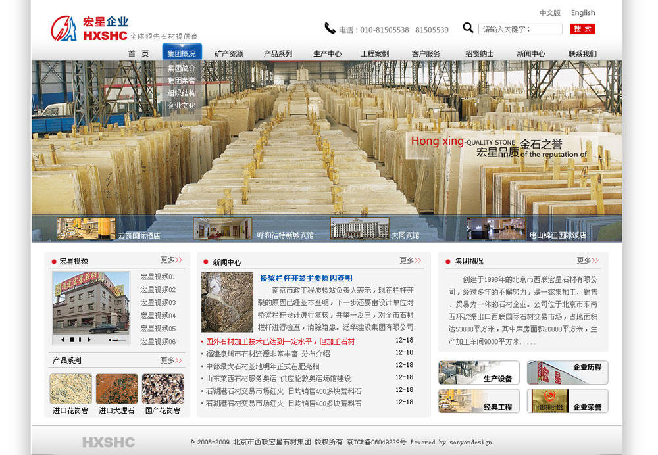The height and width of the screenshot is (455, 658).
Task: Switch language via the English link
Action: (x=582, y=12)
